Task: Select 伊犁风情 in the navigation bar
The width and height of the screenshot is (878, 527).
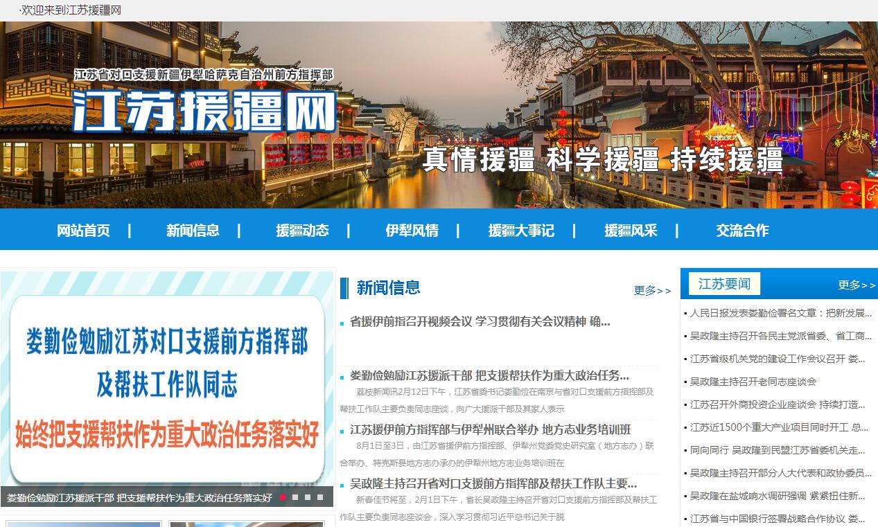Action: 412,231
